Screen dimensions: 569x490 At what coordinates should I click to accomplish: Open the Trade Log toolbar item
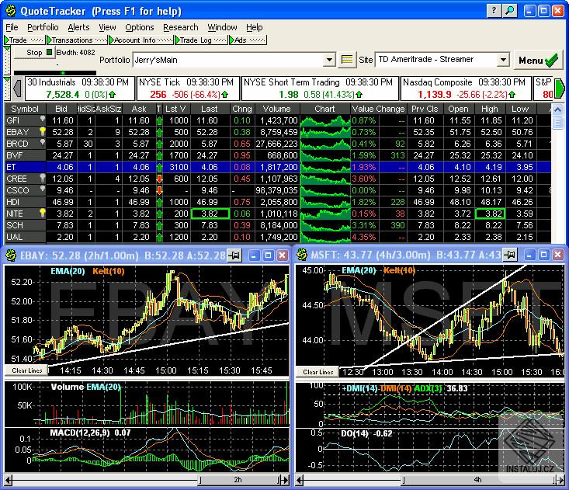point(201,40)
